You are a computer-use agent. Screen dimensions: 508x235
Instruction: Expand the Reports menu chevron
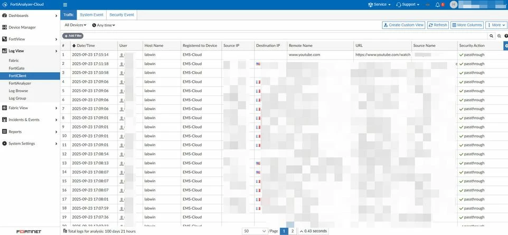[57, 132]
